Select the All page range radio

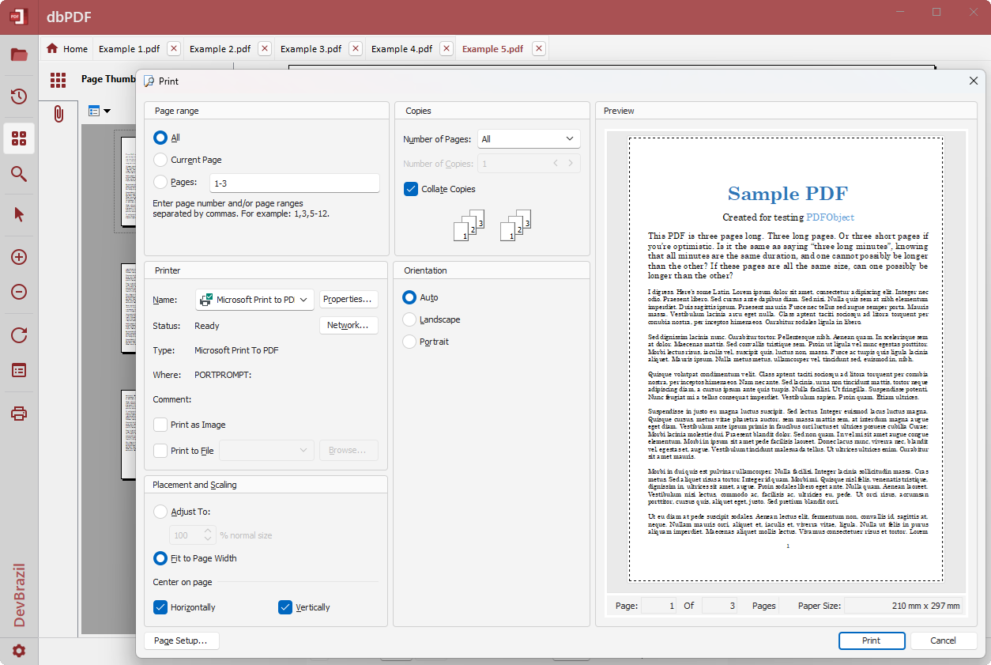click(160, 138)
